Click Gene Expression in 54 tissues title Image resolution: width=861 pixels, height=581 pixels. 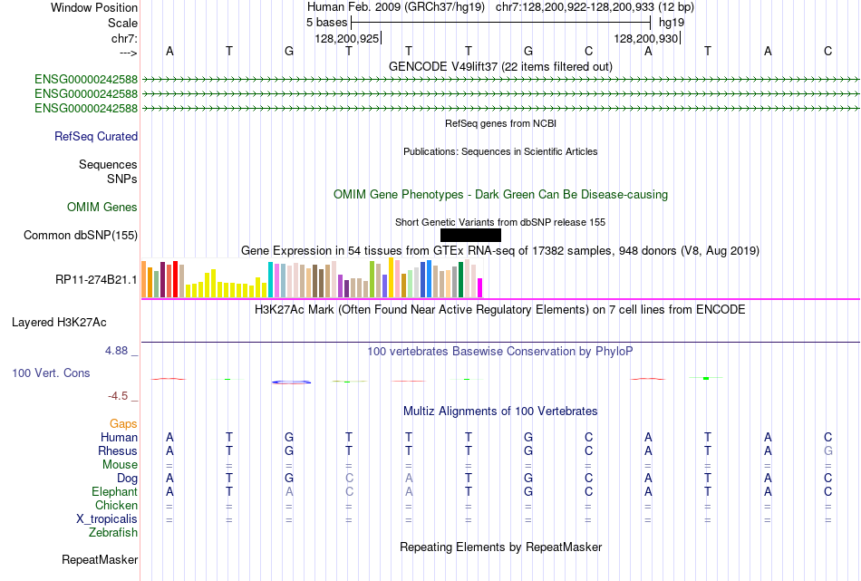[x=500, y=250]
